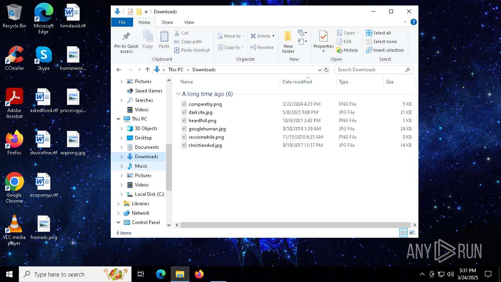501x282 pixels.
Task: Minimize the ribbon with the chevron
Action: [405, 22]
